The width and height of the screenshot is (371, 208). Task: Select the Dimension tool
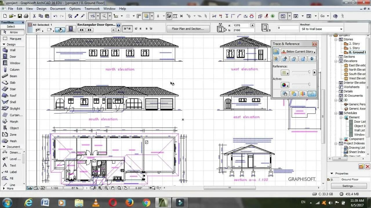coord(12,153)
